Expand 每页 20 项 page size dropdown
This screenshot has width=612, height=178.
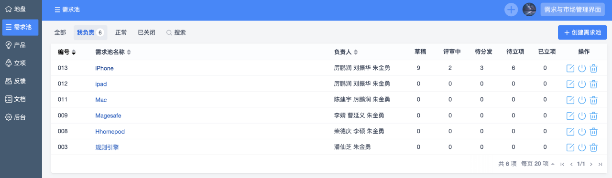pyautogui.click(x=538, y=164)
